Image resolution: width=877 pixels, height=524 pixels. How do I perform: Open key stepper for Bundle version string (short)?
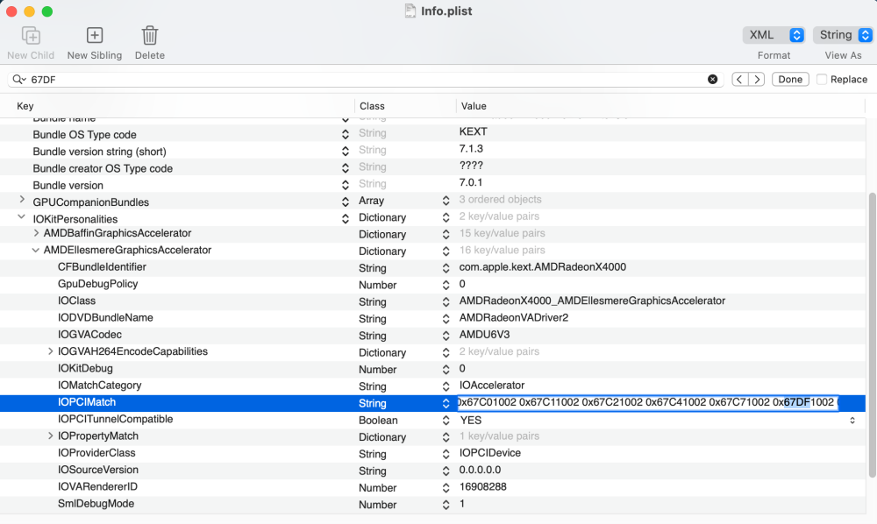(x=345, y=152)
